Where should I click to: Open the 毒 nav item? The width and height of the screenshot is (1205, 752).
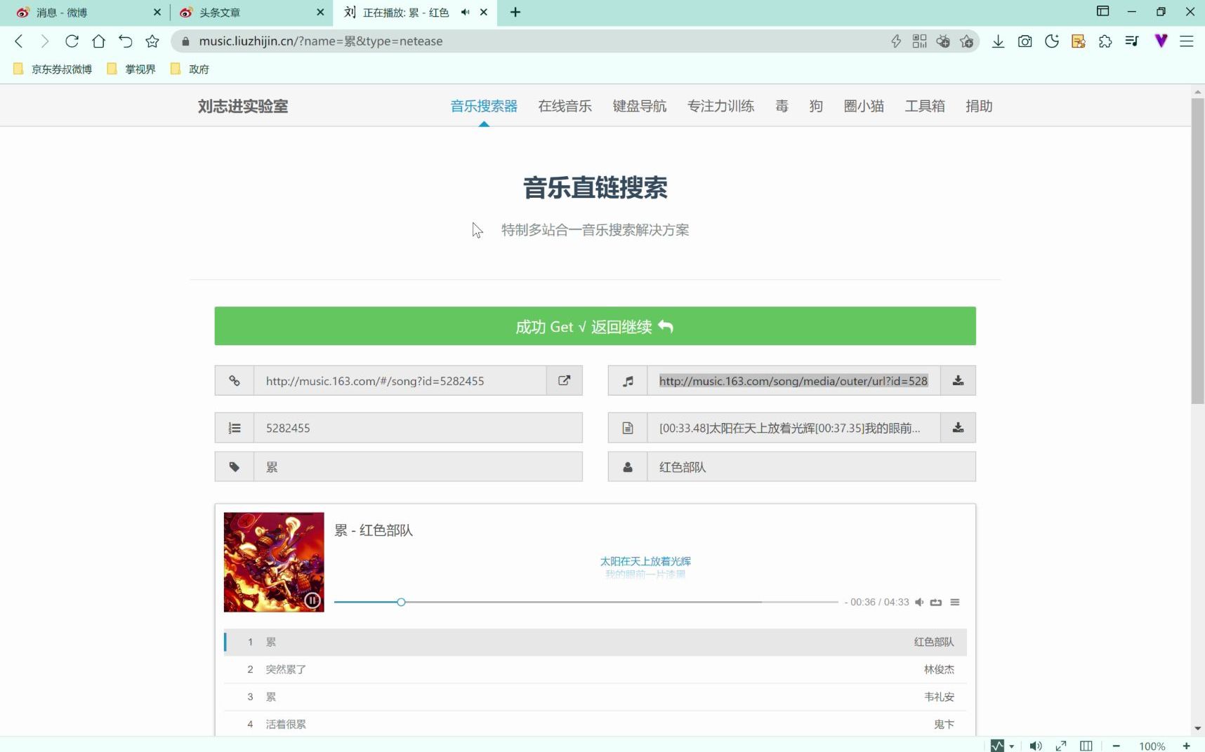tap(782, 106)
